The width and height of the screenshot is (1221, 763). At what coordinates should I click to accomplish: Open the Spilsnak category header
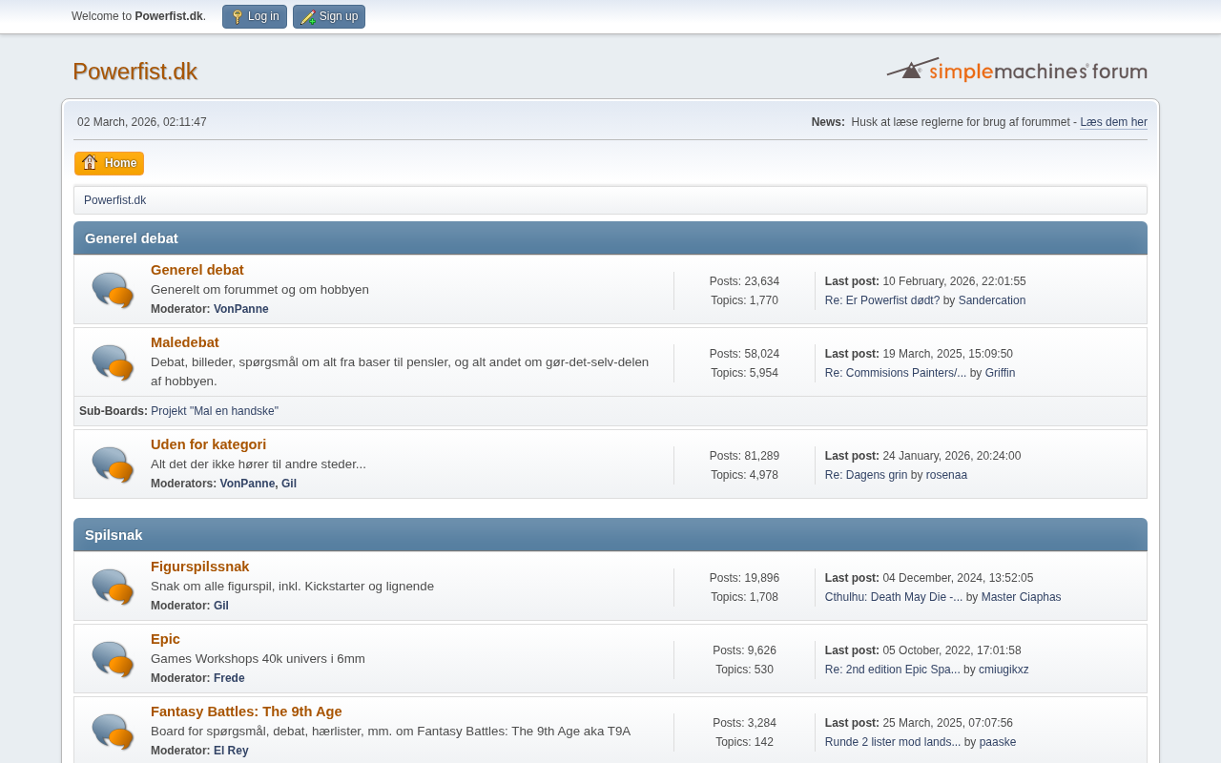(x=114, y=535)
